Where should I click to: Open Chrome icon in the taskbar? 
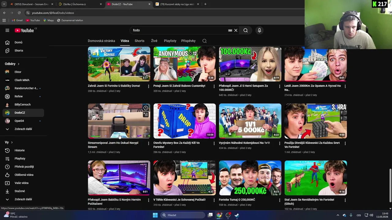tap(219, 215)
